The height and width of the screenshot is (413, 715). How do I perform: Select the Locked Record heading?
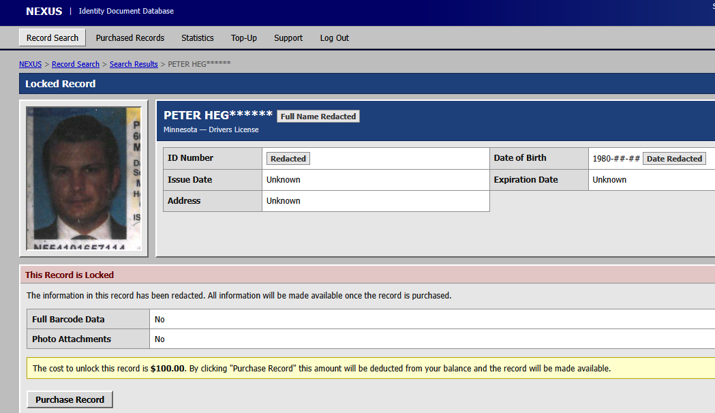(x=60, y=84)
